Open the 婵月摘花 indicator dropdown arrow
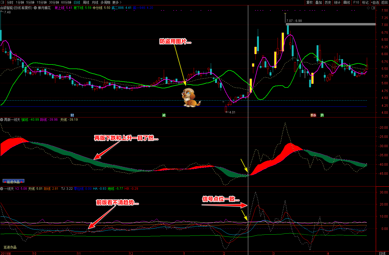The image size is (389, 255). click(35, 8)
